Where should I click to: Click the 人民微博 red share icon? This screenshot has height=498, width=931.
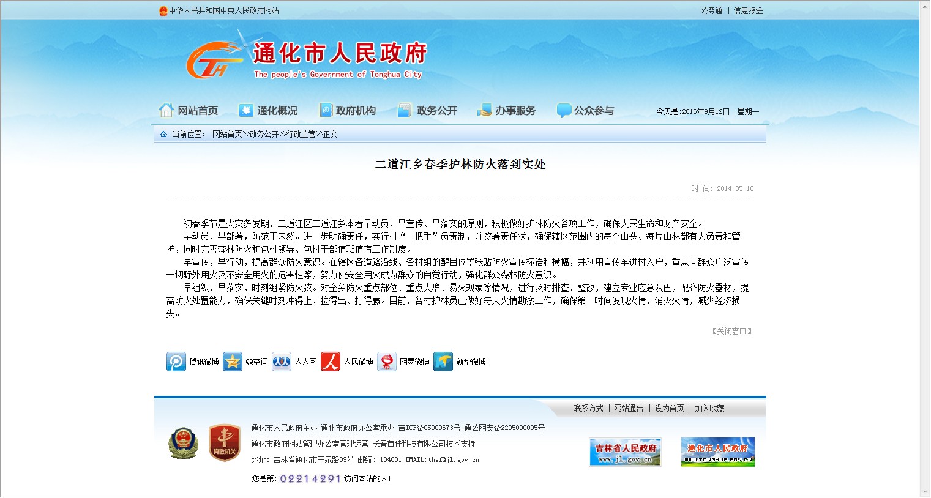pos(331,362)
